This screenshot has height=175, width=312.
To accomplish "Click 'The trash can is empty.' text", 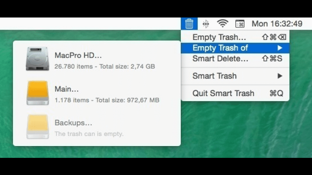I will click(89, 134).
